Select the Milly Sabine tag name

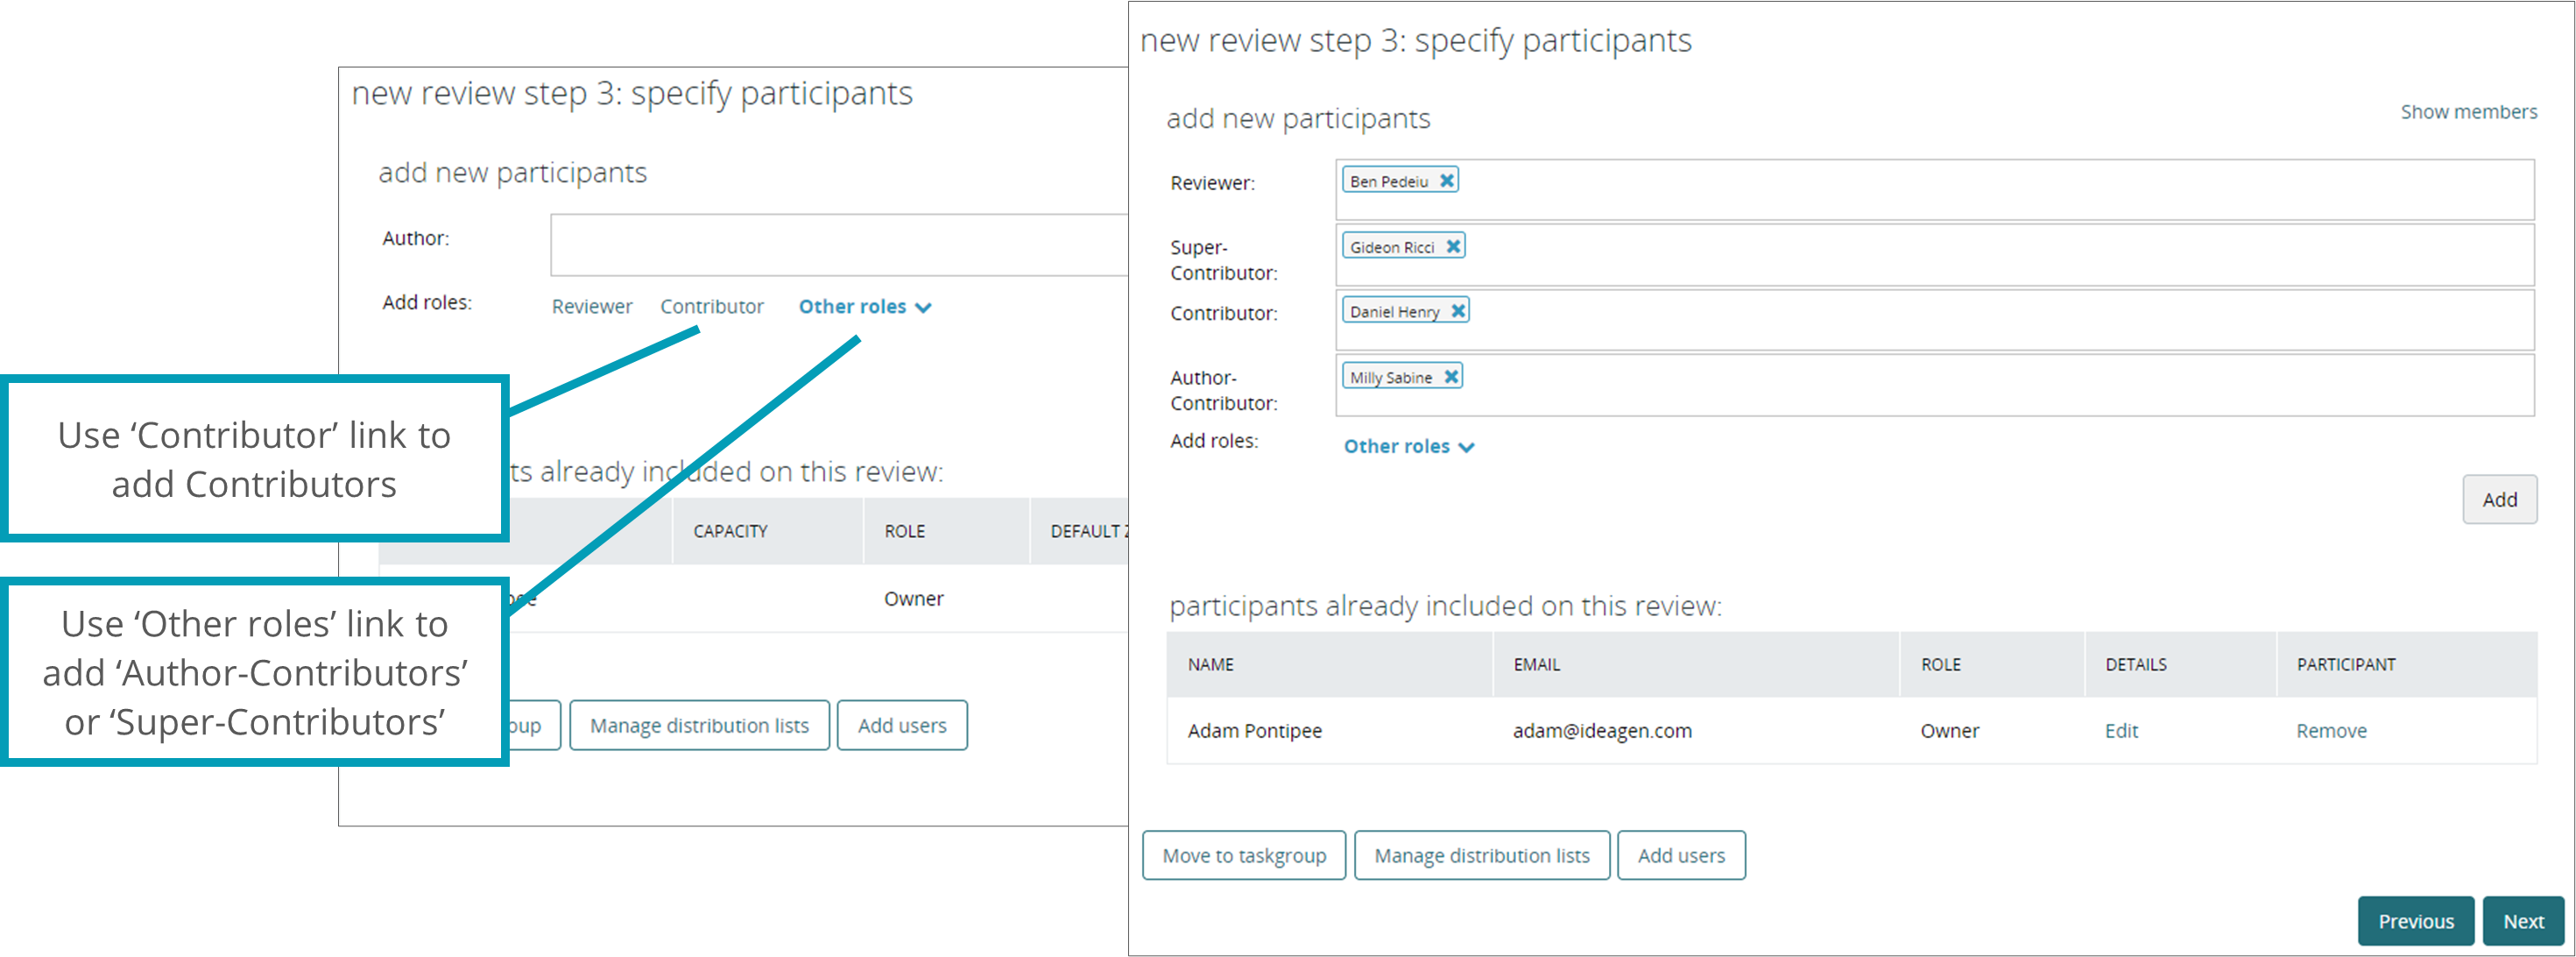coord(1390,378)
